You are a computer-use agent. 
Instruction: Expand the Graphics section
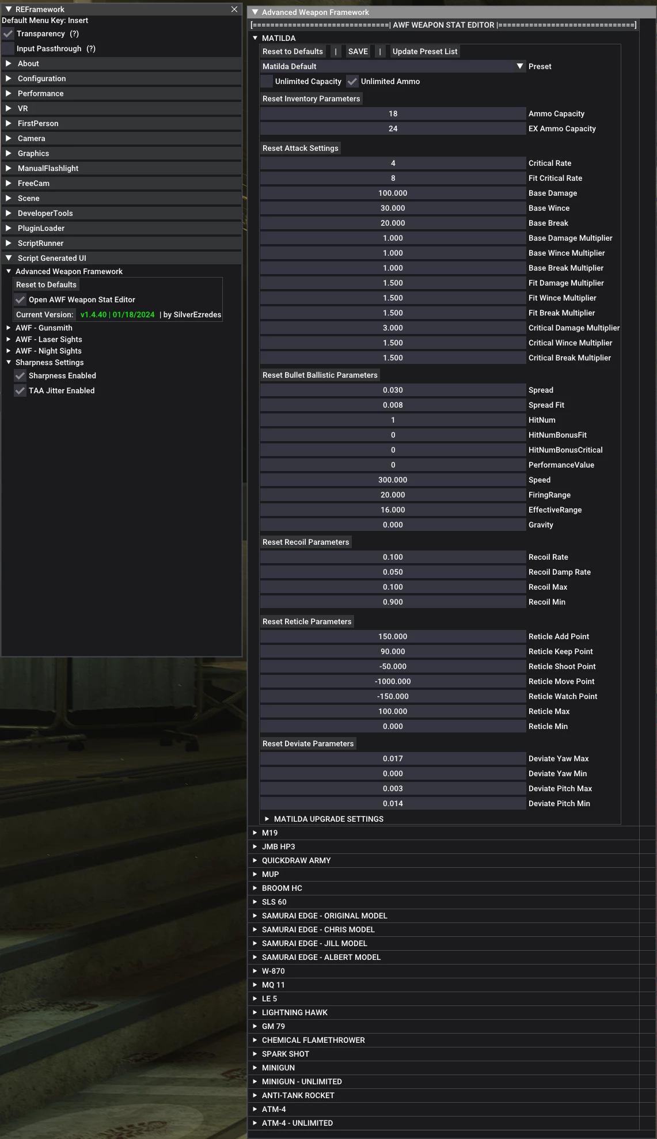coord(121,153)
